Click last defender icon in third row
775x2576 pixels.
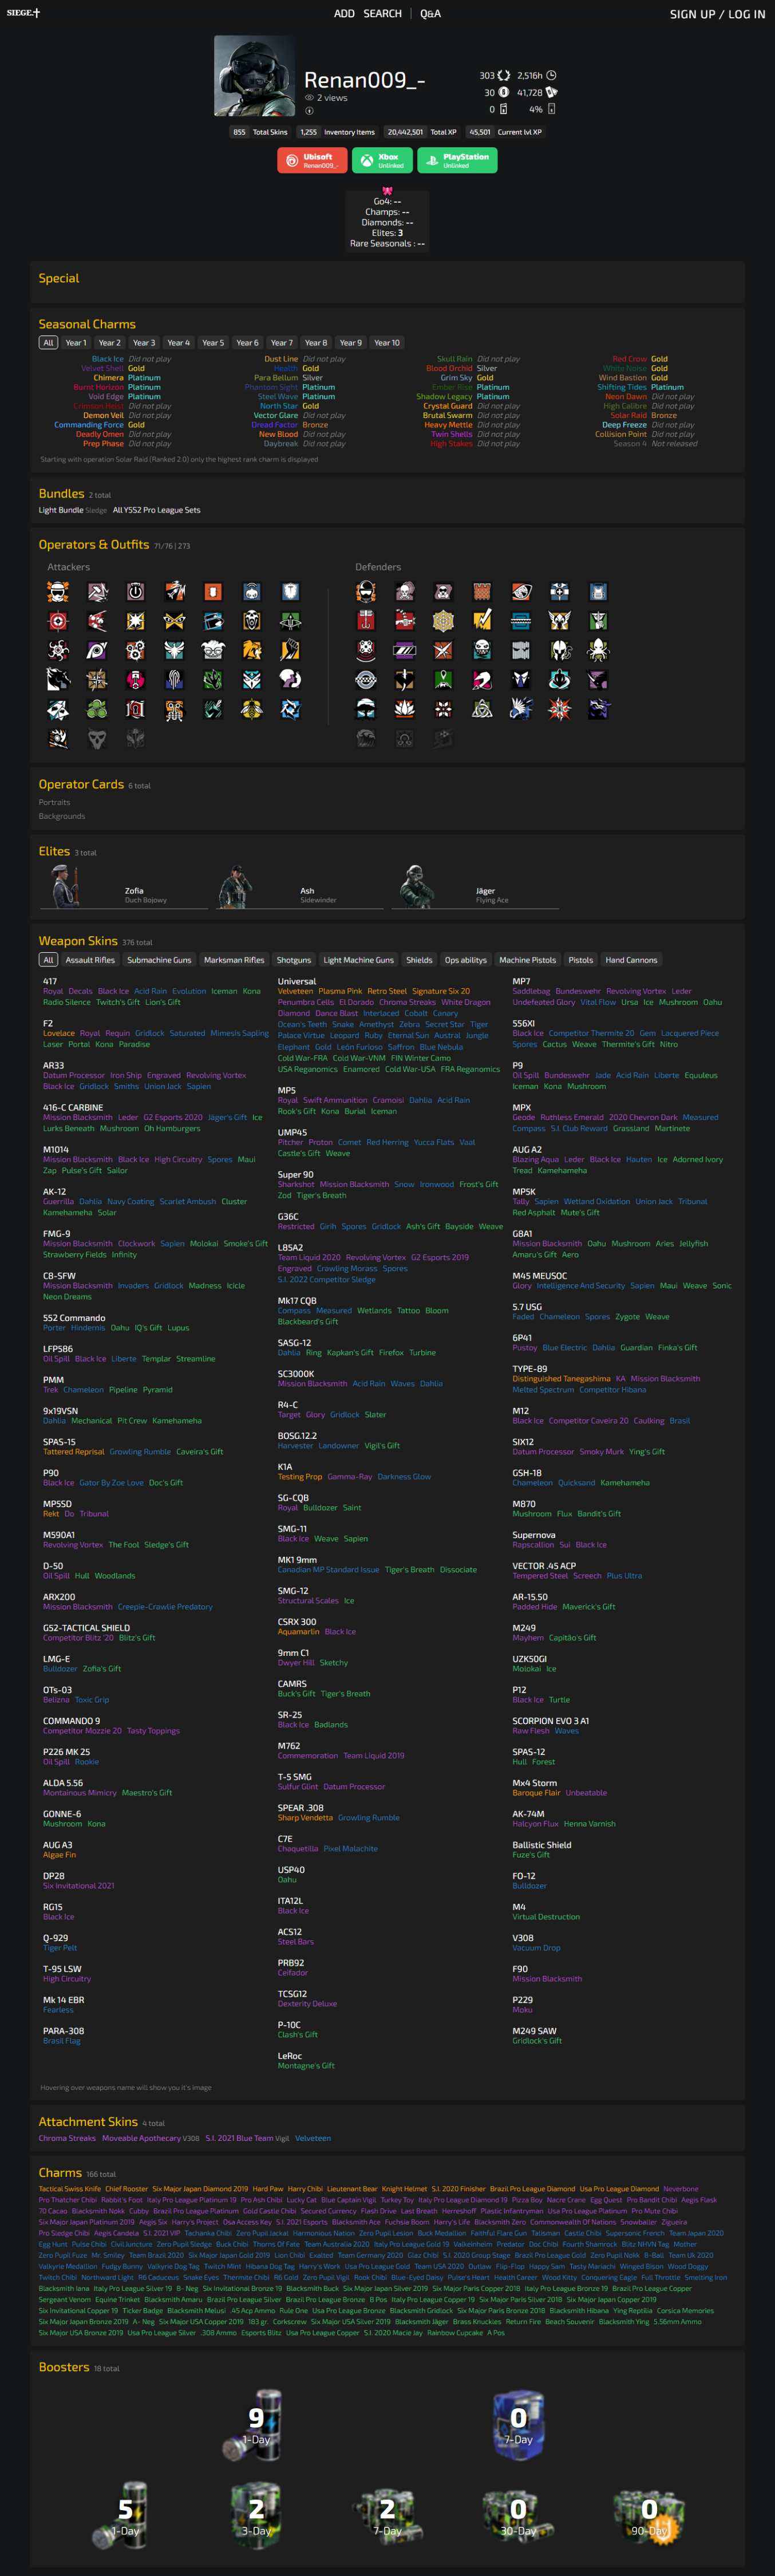click(598, 650)
